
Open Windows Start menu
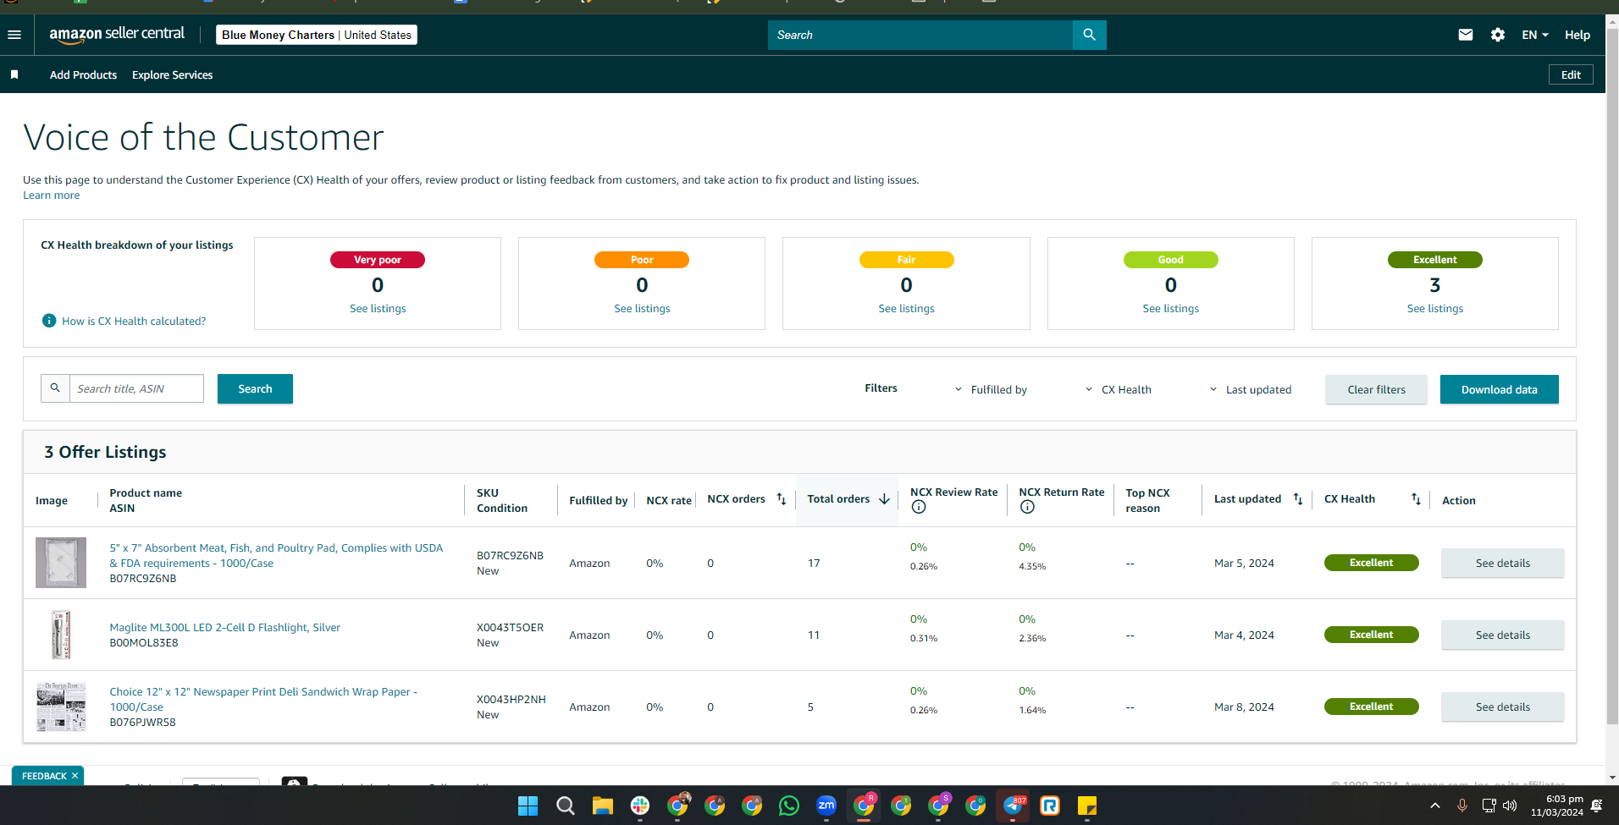click(x=528, y=806)
